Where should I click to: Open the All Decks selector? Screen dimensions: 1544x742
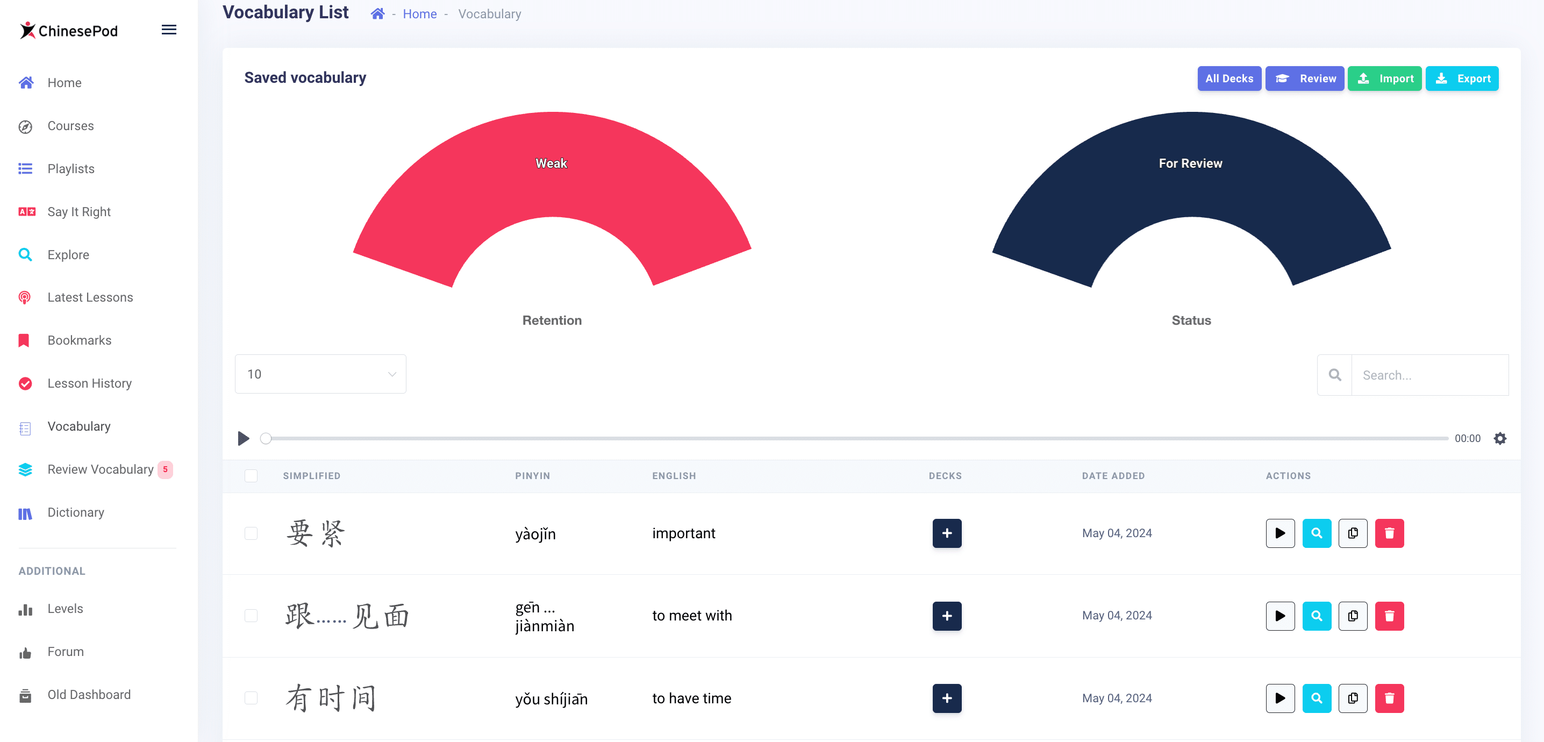1229,79
